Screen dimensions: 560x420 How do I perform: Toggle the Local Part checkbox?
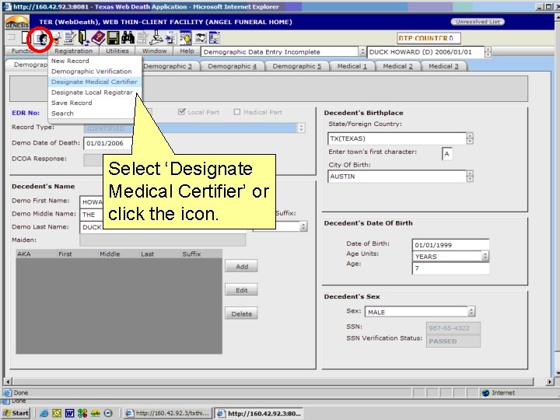point(181,112)
